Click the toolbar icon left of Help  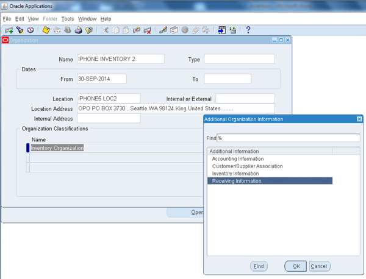click(233, 30)
